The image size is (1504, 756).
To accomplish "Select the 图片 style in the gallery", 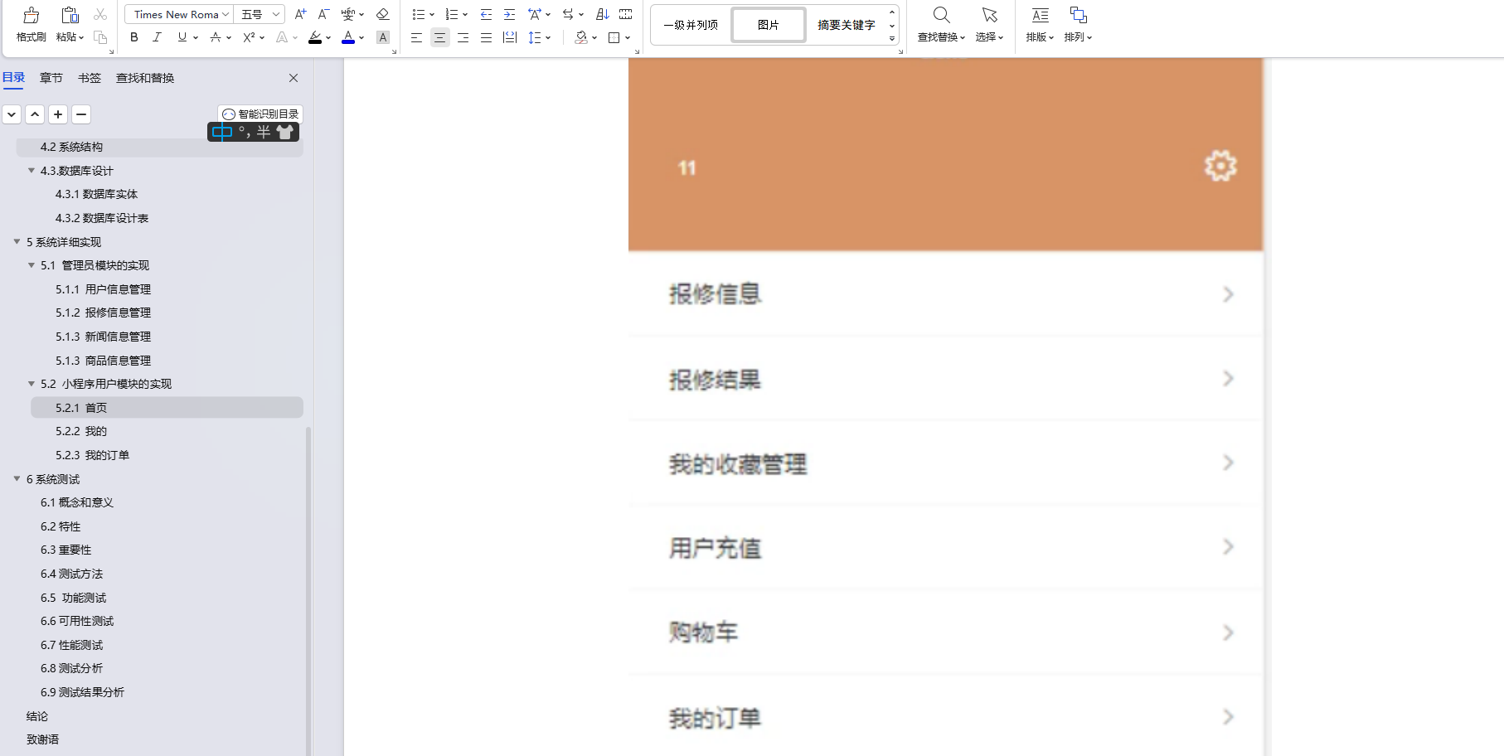I will [x=767, y=24].
